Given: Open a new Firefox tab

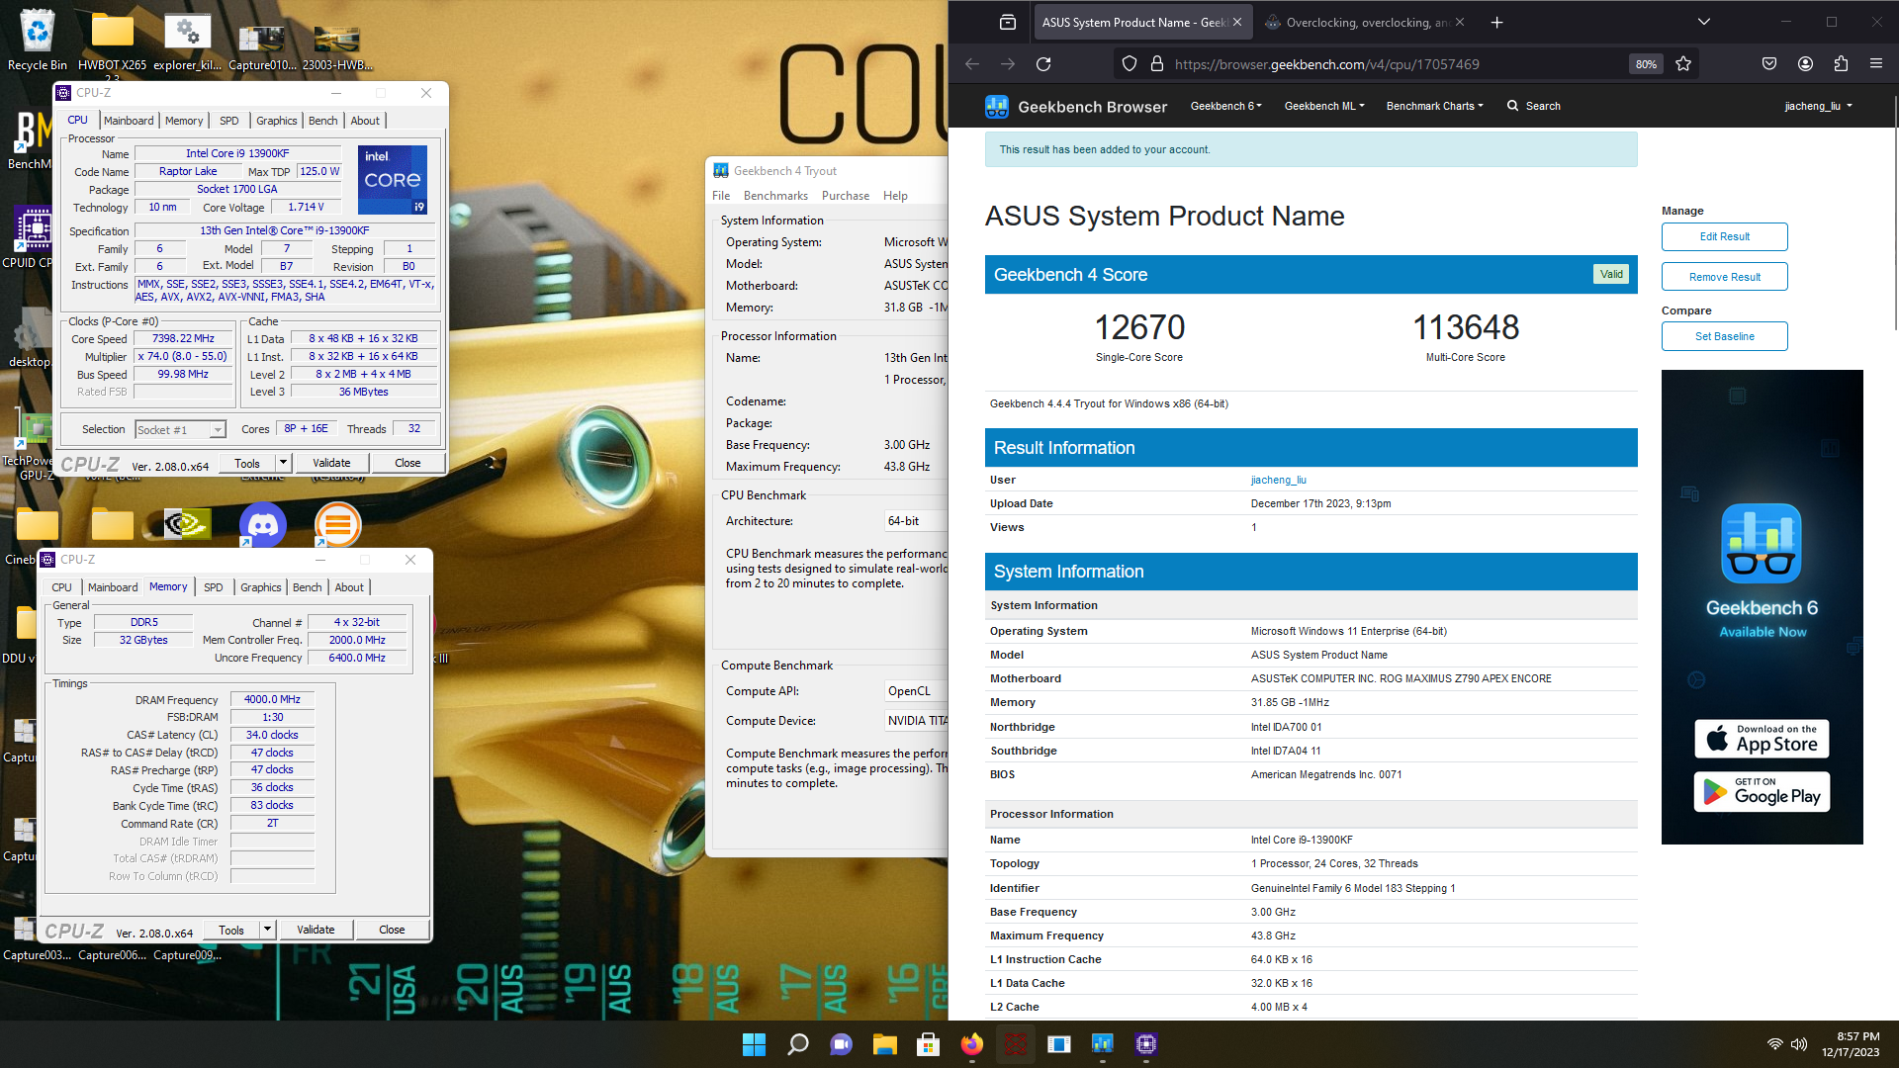Looking at the screenshot, I should [1496, 22].
